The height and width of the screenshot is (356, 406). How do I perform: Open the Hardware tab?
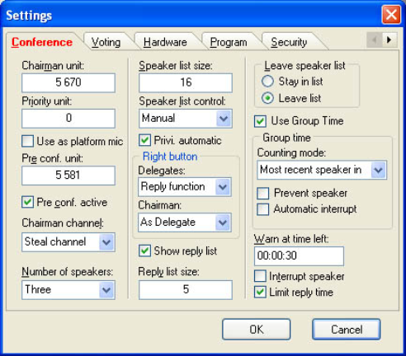pyautogui.click(x=165, y=42)
